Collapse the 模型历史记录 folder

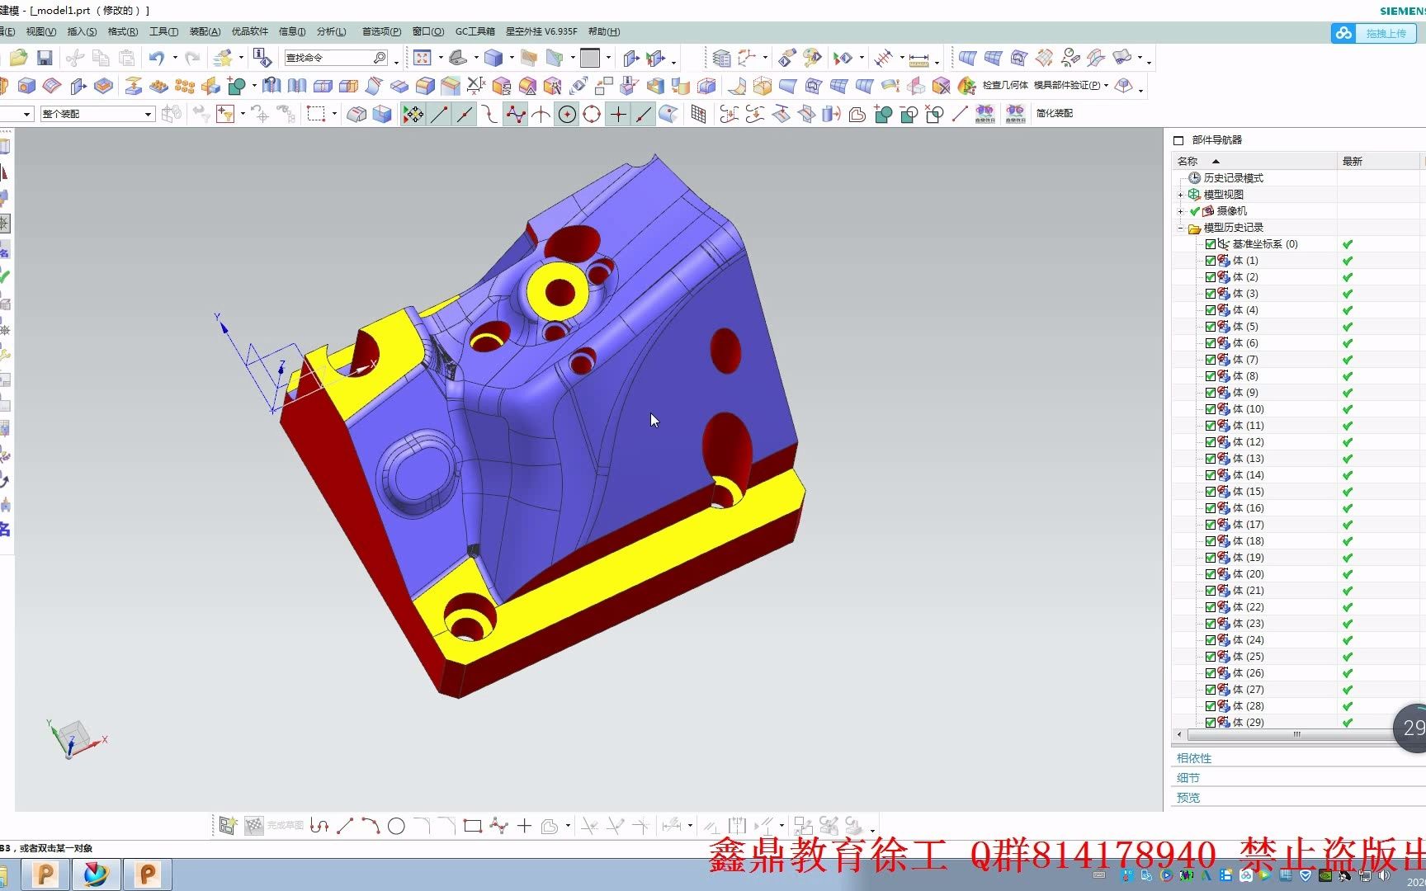[1181, 228]
